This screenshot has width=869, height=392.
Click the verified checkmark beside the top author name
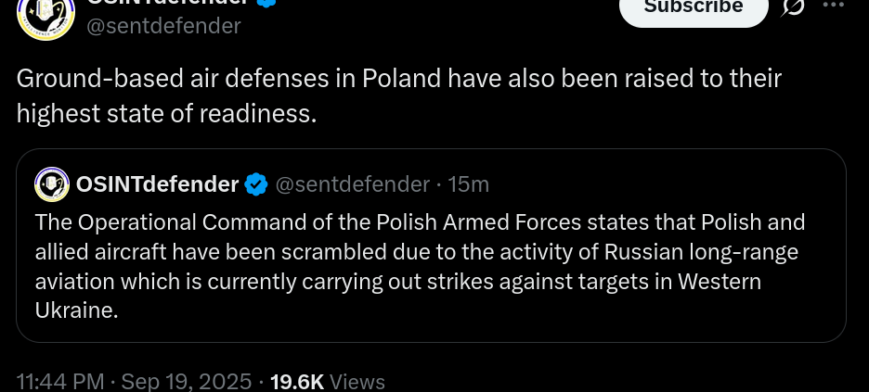click(267, 3)
